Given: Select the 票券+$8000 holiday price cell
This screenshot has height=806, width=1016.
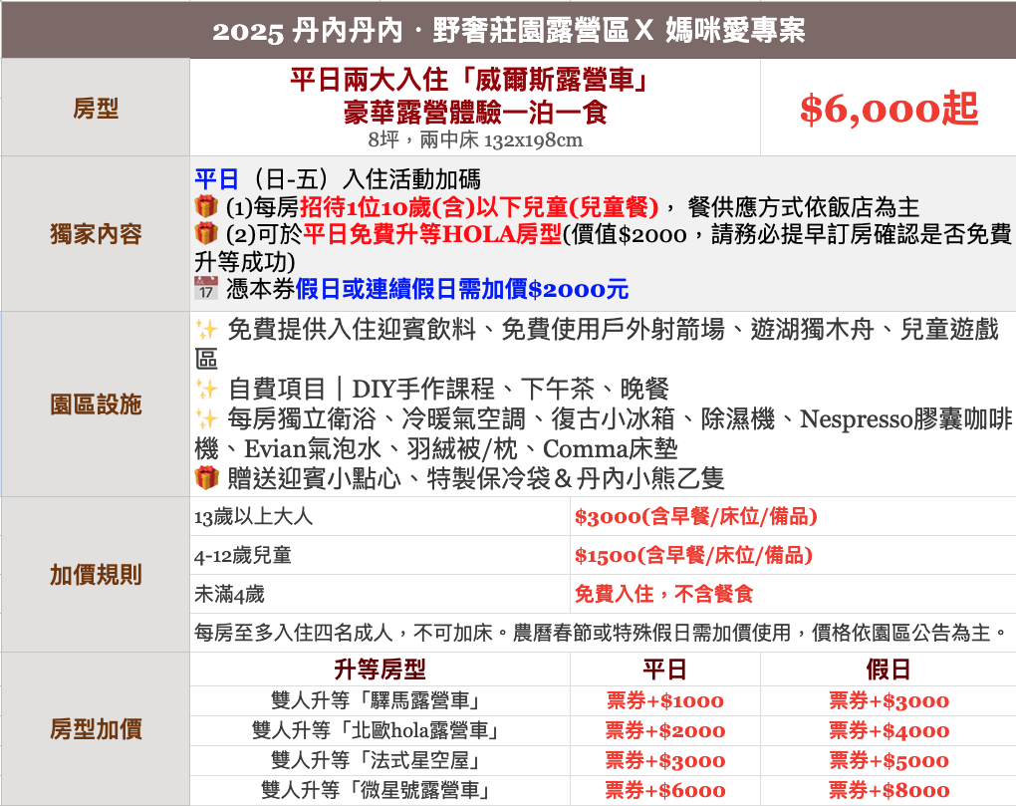Looking at the screenshot, I should pos(888,791).
